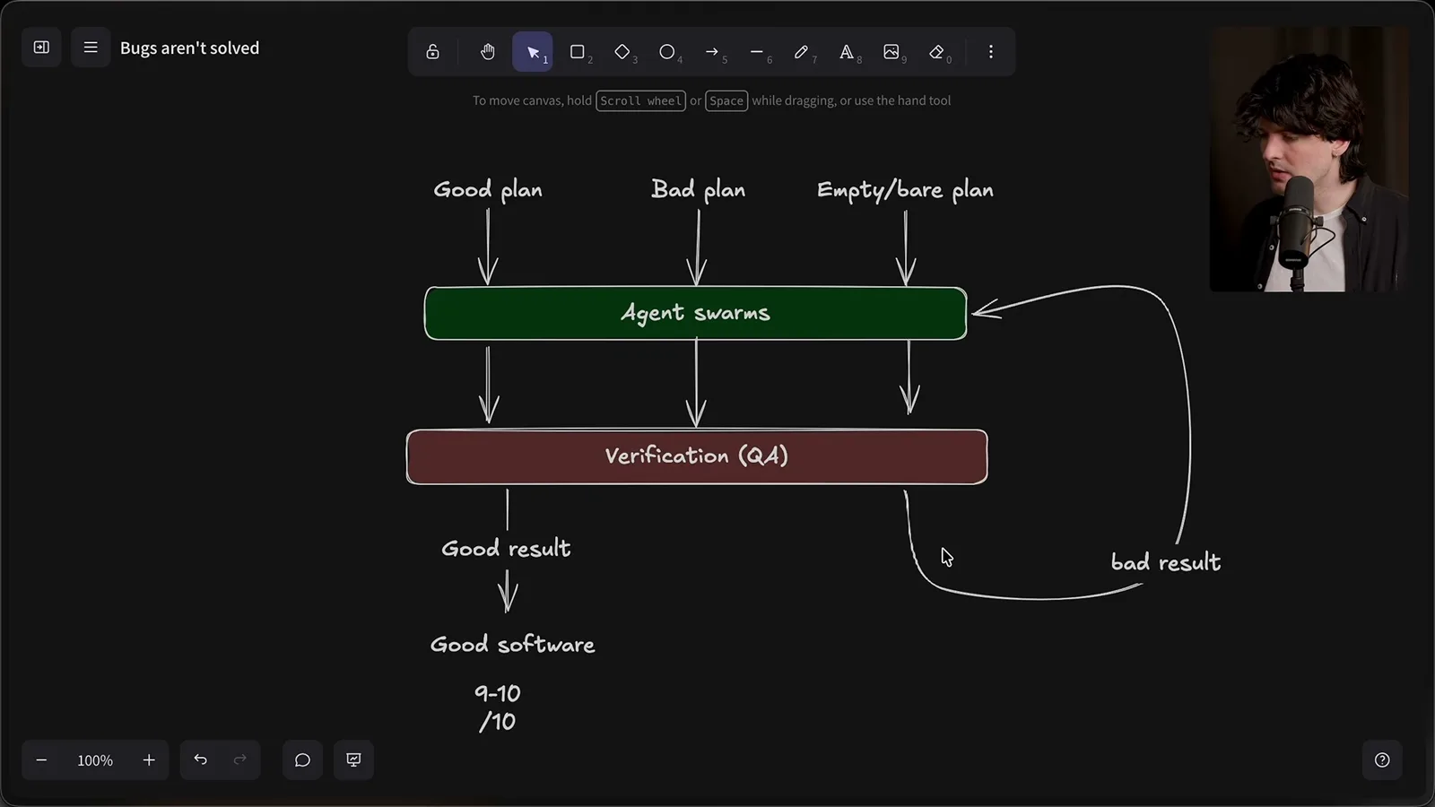1435x807 pixels.
Task: Select the Selection arrow tool
Action: [x=533, y=52]
